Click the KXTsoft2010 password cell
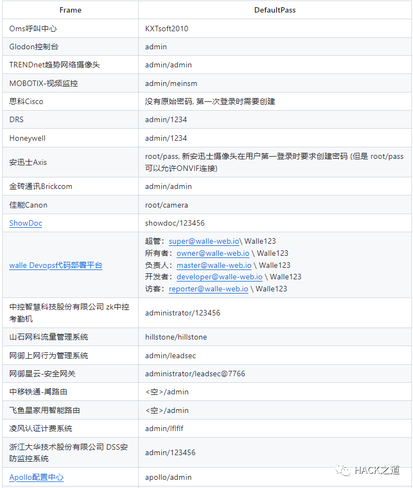 click(275, 28)
